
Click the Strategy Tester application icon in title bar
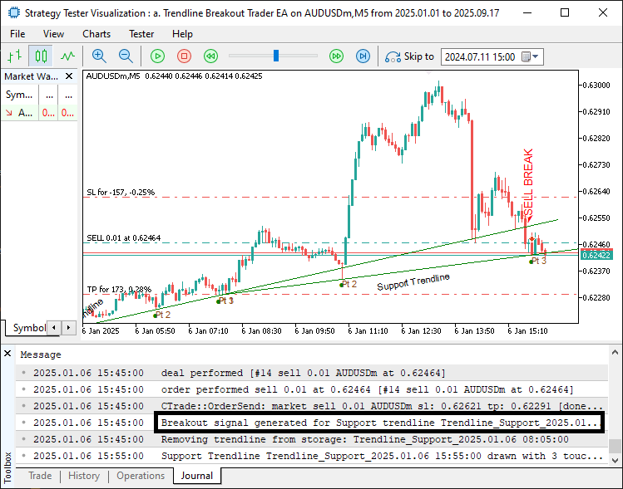(x=13, y=12)
